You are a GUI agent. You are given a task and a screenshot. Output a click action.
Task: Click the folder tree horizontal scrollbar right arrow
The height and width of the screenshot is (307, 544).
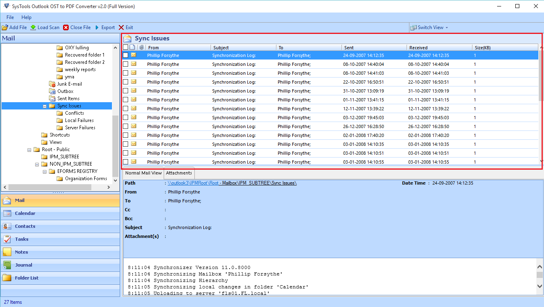coord(109,187)
